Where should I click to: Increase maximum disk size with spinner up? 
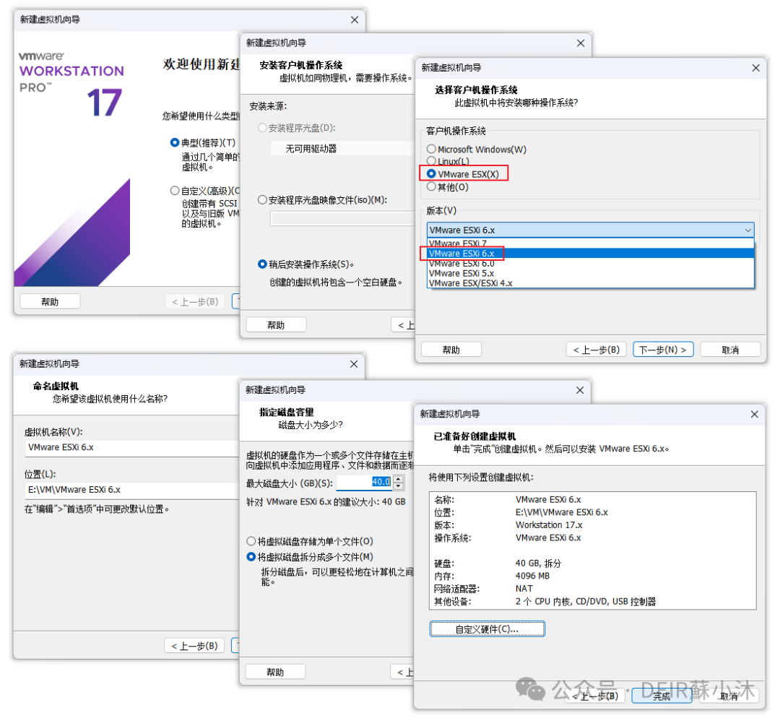point(399,479)
